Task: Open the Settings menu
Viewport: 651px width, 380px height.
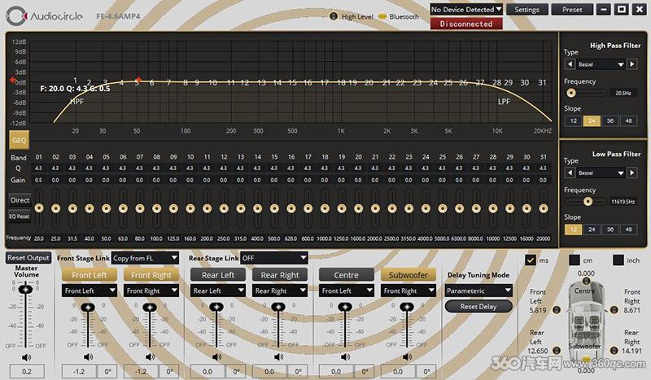Action: [x=526, y=10]
